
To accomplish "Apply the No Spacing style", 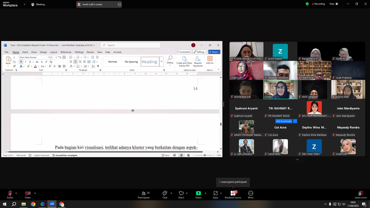I will point(131,62).
